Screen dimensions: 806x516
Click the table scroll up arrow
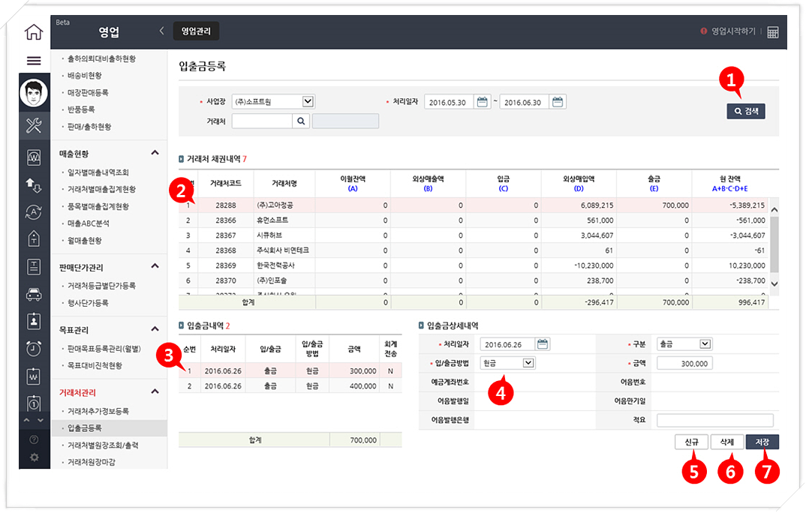774,210
